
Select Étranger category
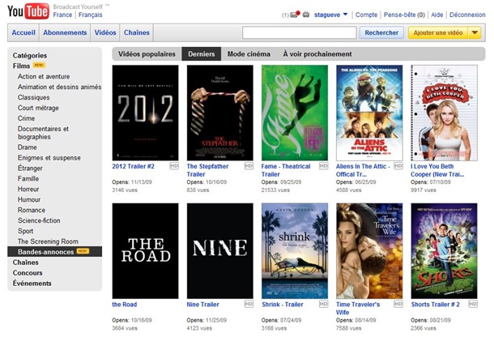30,168
